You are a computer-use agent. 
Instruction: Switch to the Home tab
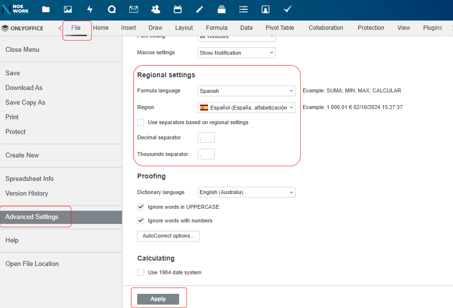(101, 28)
